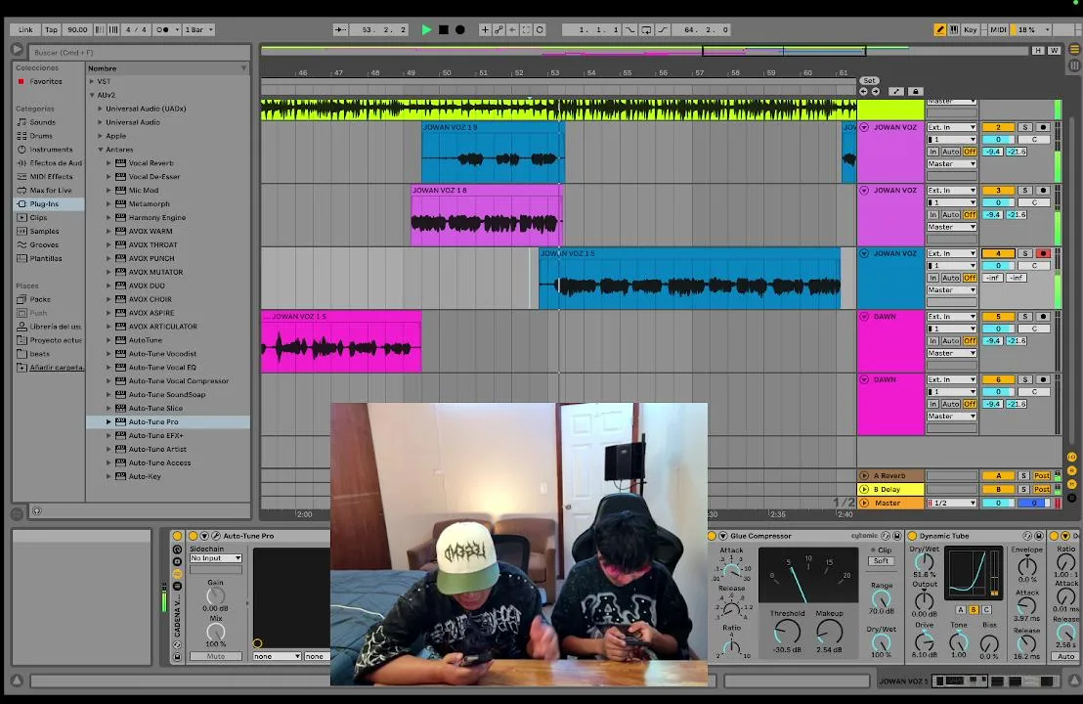Toggle the Loop switch icon

coord(646,29)
